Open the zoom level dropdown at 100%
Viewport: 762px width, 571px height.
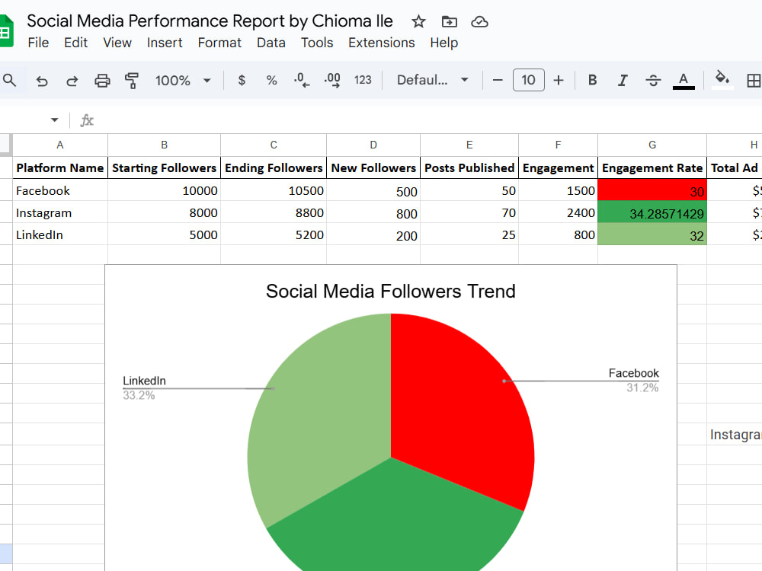[x=183, y=80]
